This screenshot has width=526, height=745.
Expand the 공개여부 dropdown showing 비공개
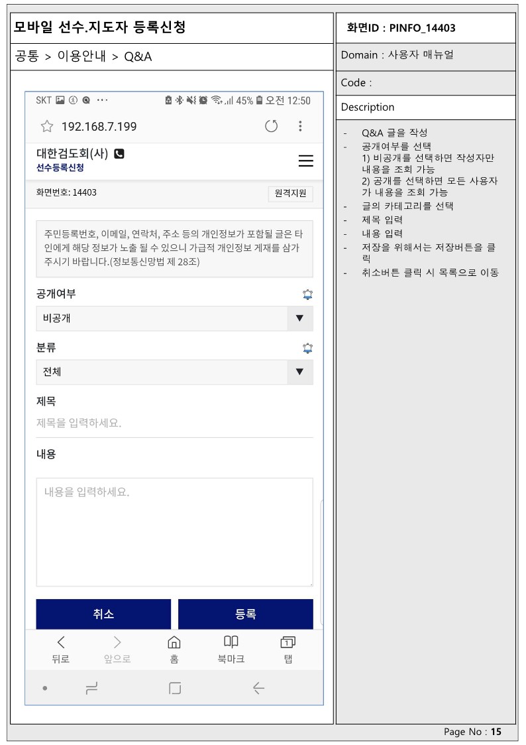tap(174, 318)
